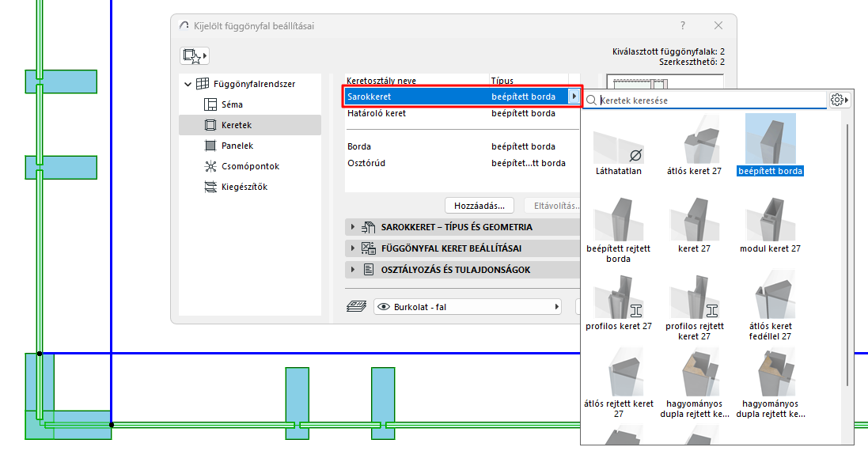Click the Hozzáadás button
Viewport: 868px width, 466px height.
479,206
